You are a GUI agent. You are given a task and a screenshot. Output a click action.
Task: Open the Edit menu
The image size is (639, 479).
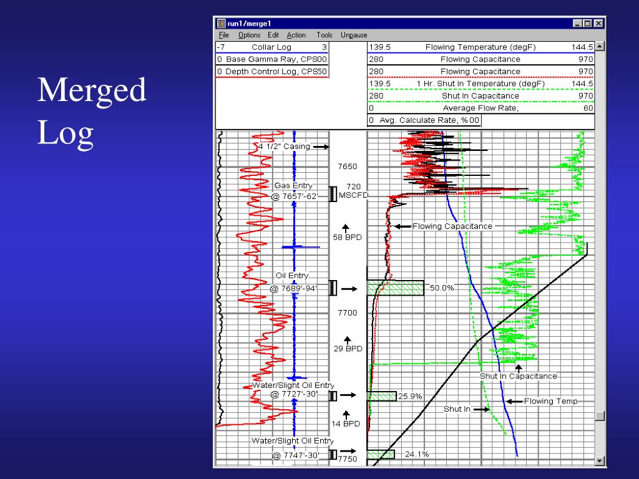273,35
